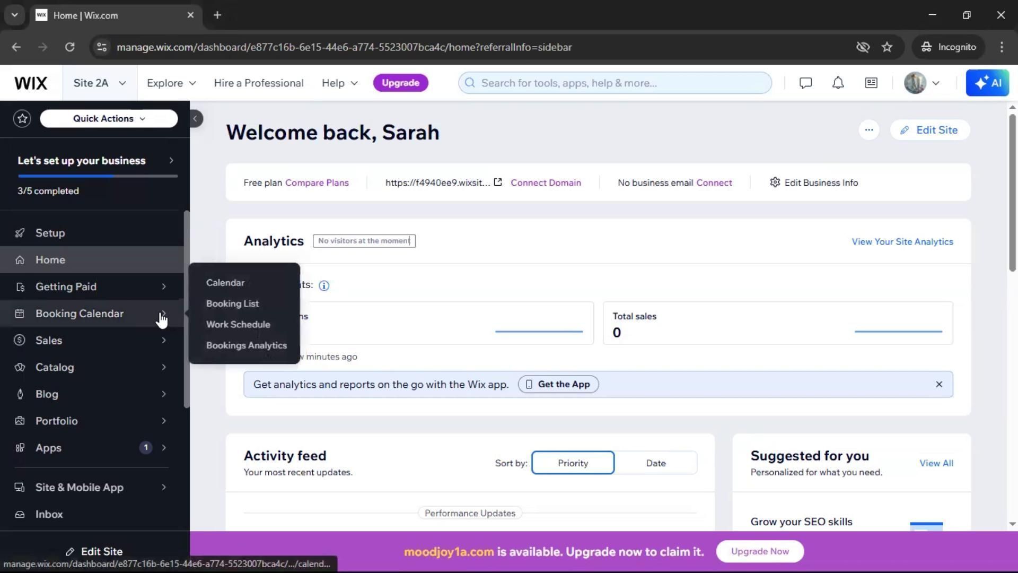
Task: Focus the search tools and apps field
Action: pos(615,83)
